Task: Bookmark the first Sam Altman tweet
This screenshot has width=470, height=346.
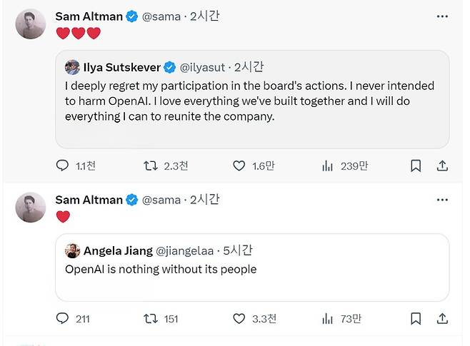Action: click(x=416, y=166)
